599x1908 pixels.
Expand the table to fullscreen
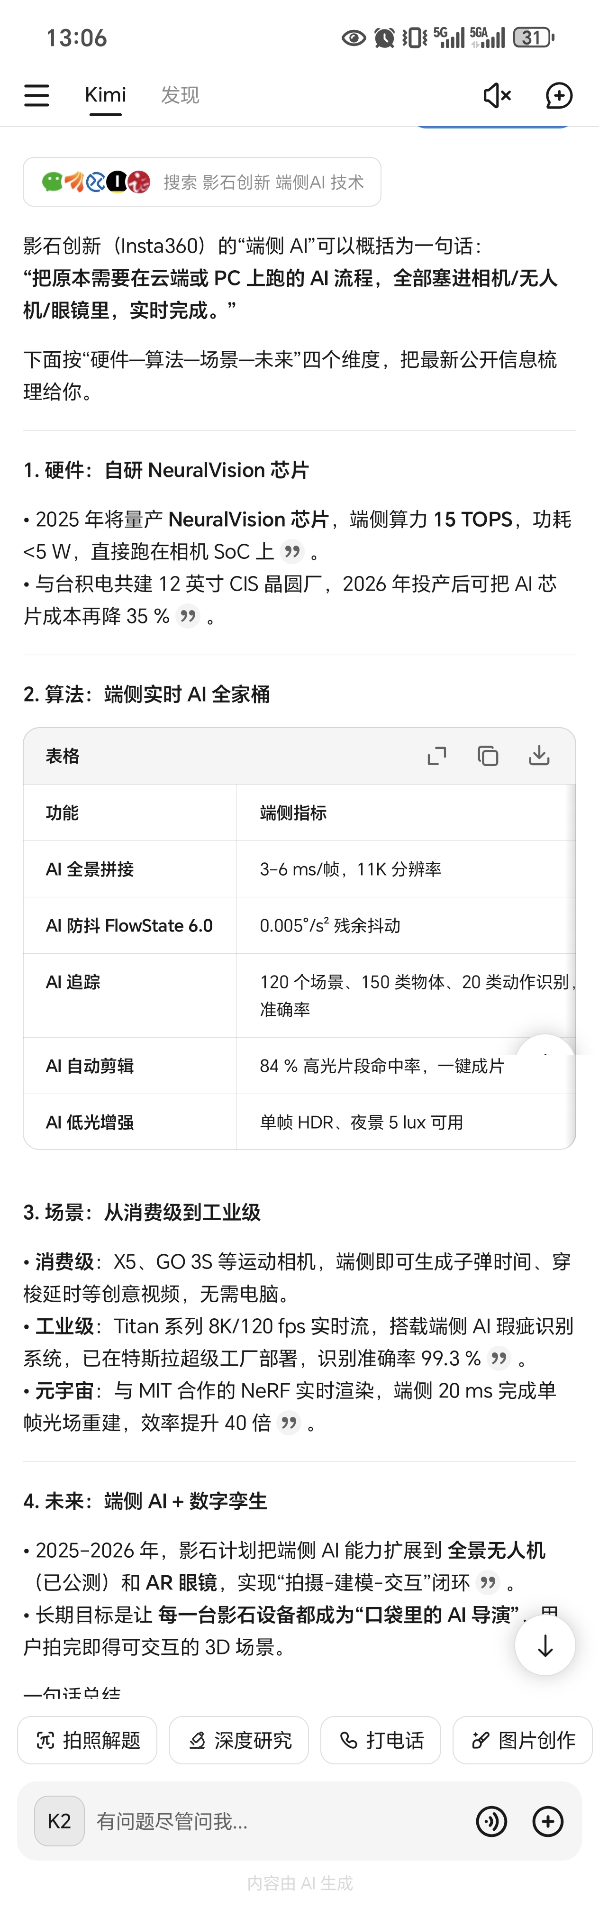coord(437,756)
